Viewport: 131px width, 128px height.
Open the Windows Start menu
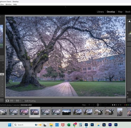(x=9, y=125)
